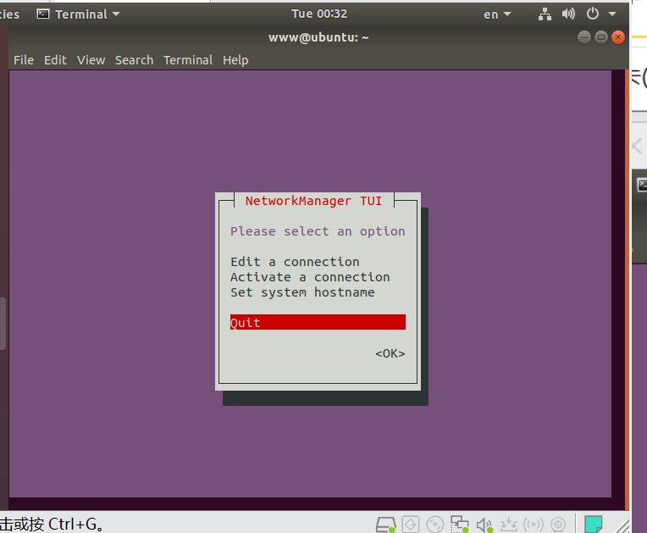Open the clock showing Tue 00:32

(319, 14)
